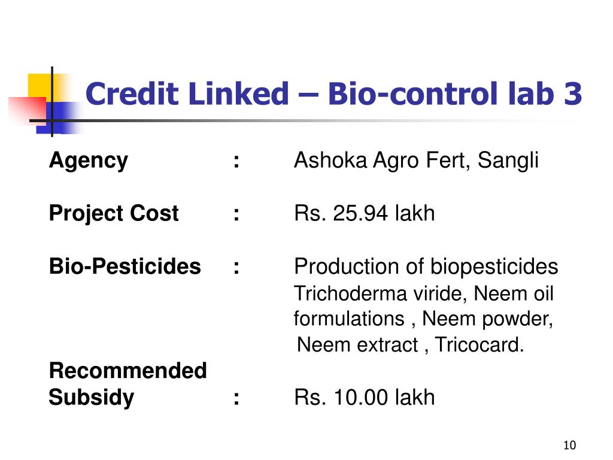This screenshot has height=460, width=613.
Task: Click 'Ashoka Agro Fert, Sangli' text
Action: point(417,161)
